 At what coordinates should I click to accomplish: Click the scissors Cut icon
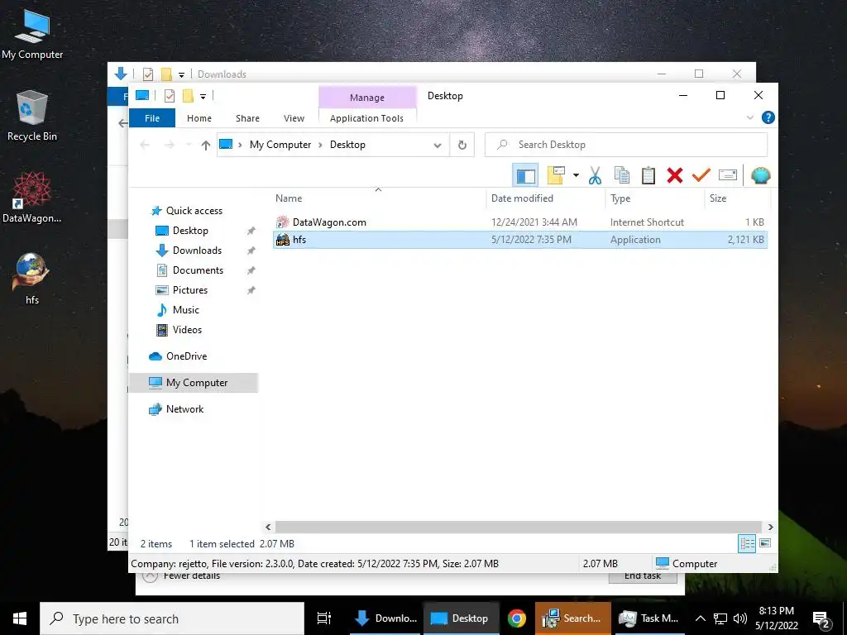(x=595, y=175)
